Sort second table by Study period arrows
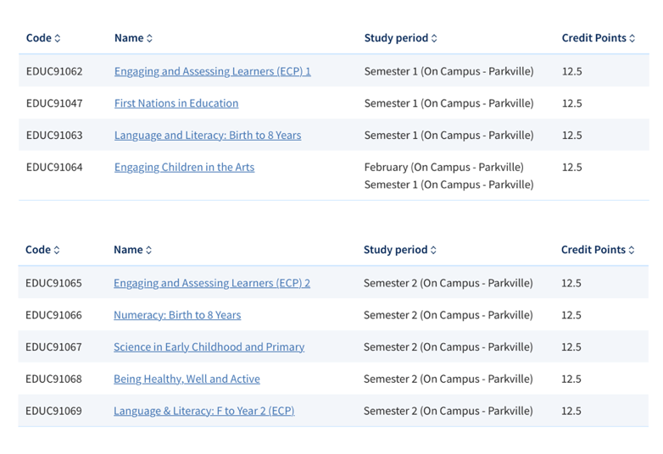This screenshot has height=454, width=663. [x=433, y=250]
